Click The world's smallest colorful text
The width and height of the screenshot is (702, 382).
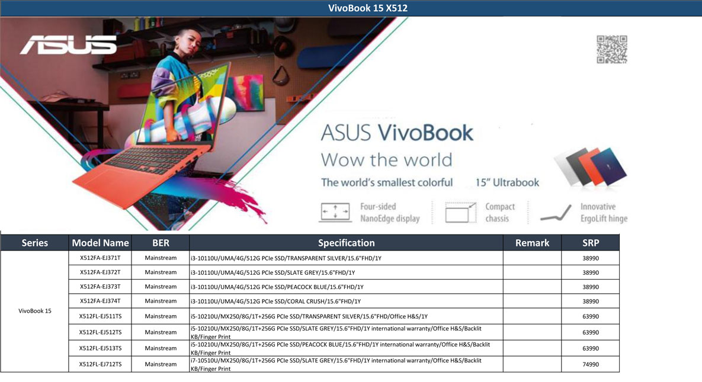click(x=387, y=182)
